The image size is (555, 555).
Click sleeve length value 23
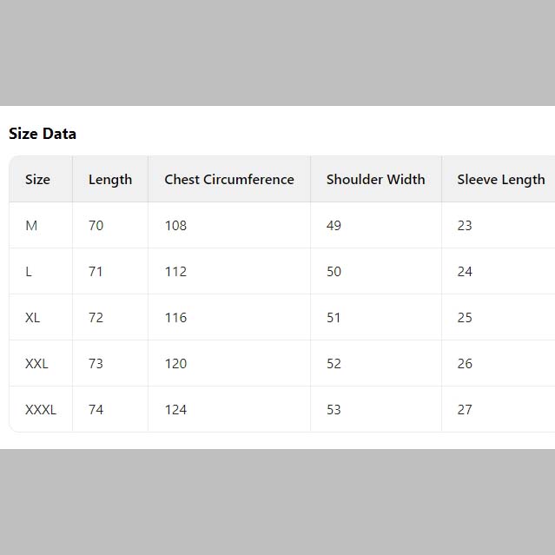(465, 226)
